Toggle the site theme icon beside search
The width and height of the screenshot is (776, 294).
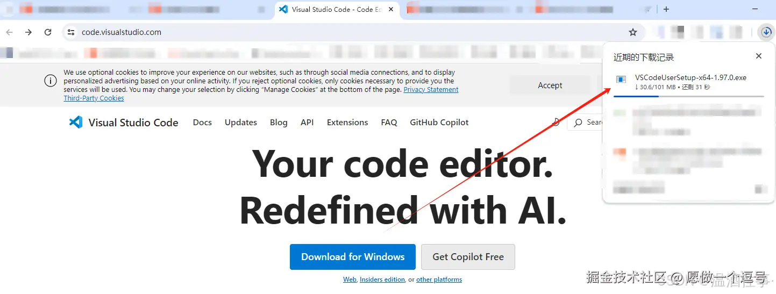(557, 123)
